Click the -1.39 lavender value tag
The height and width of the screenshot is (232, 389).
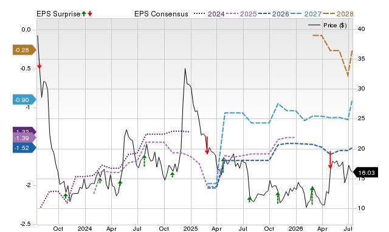[24, 138]
